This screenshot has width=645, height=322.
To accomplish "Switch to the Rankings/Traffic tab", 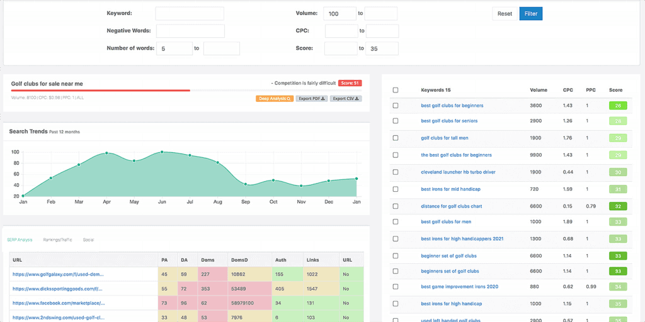I will click(x=57, y=240).
